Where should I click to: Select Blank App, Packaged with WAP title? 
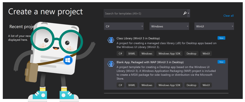tap(150, 62)
